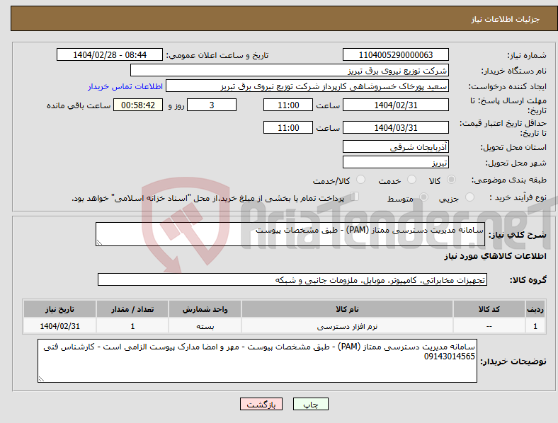This screenshot has height=423, width=558.
Task: Click the کد کالا column header
Action: (489, 309)
